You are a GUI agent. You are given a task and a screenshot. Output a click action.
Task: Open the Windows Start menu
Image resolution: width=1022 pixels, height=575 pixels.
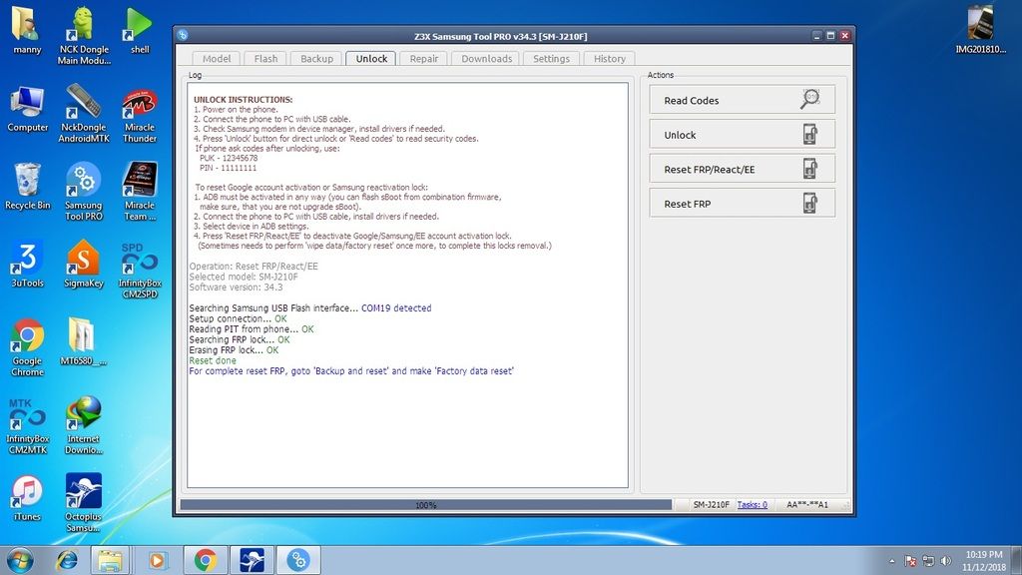tap(20, 560)
